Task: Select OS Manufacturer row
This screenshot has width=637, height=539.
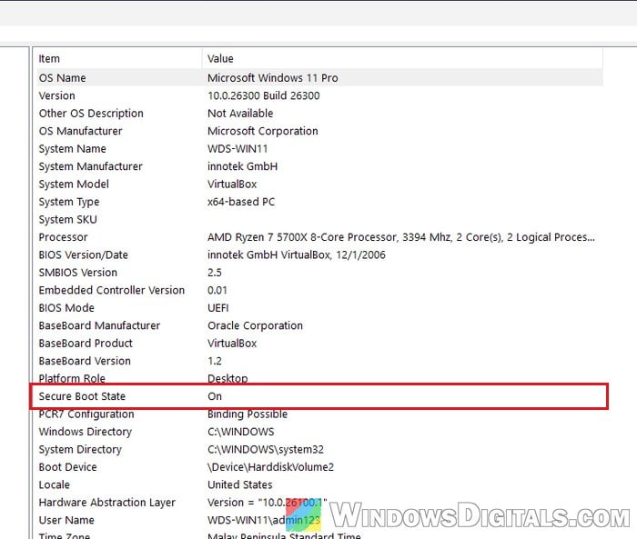Action: pyautogui.click(x=319, y=131)
